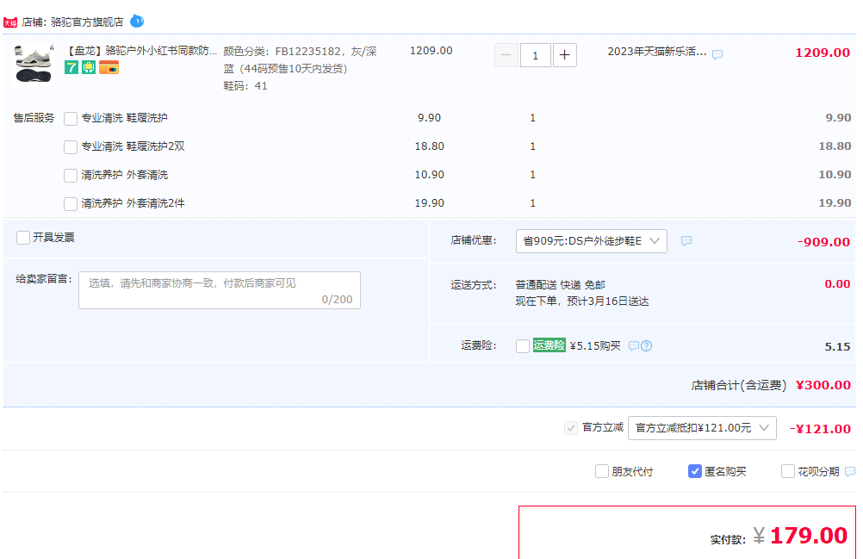Click the store name 骆驼官方旗舰店
The image size is (863, 559).
click(x=87, y=22)
